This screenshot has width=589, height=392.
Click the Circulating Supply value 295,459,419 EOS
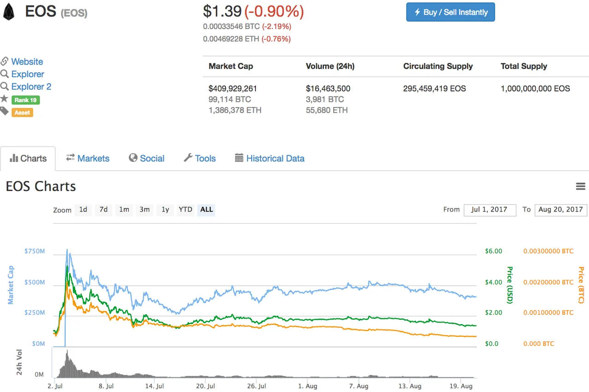click(x=434, y=88)
